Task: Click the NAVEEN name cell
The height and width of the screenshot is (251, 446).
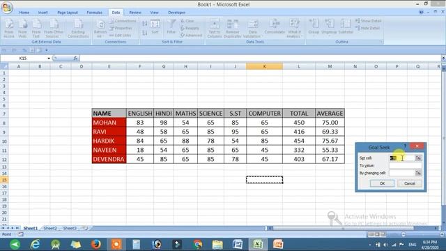Action: (109, 150)
